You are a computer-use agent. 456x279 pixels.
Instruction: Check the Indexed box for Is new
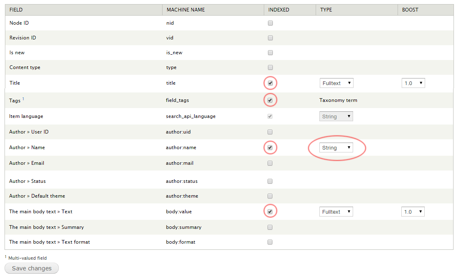pos(270,53)
